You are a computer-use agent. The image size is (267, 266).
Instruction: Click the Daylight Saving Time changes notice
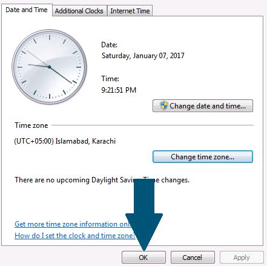[x=102, y=180]
